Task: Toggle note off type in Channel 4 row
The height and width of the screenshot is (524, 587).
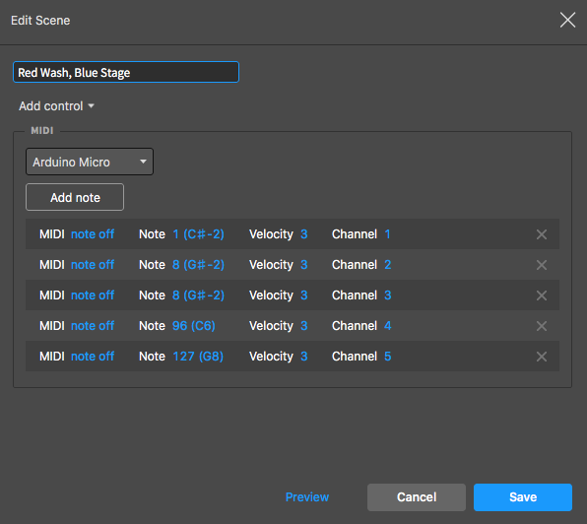Action: pyautogui.click(x=93, y=326)
